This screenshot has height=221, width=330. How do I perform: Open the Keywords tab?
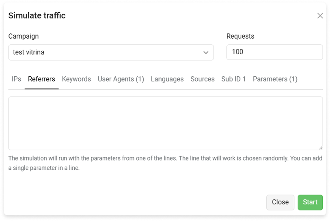click(76, 79)
